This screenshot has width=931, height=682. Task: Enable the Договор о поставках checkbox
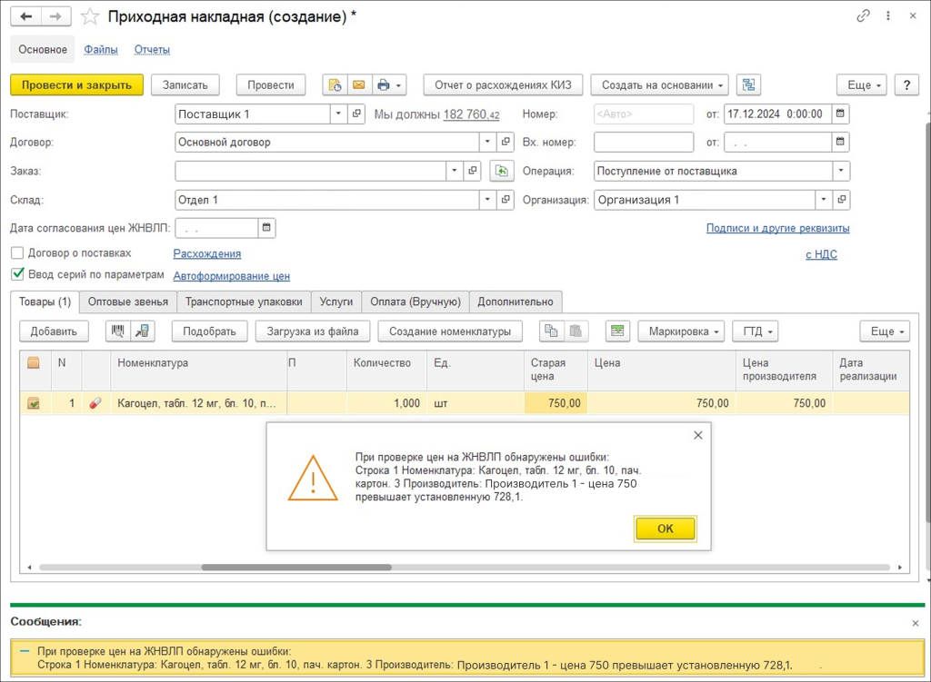click(17, 253)
